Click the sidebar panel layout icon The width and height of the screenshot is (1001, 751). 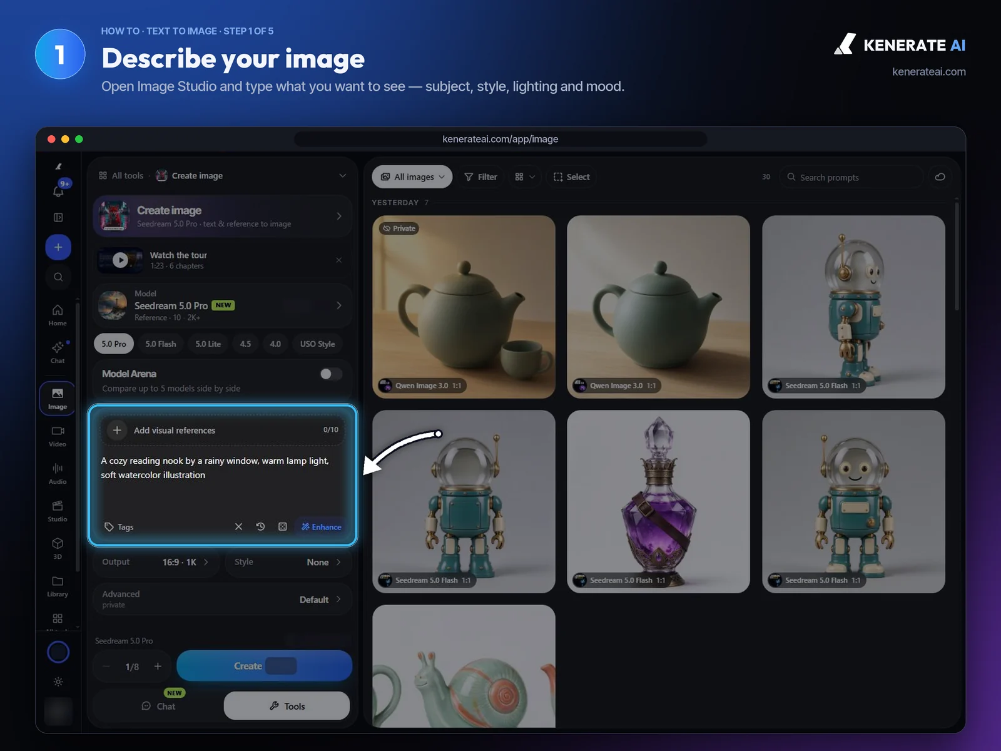coord(58,217)
